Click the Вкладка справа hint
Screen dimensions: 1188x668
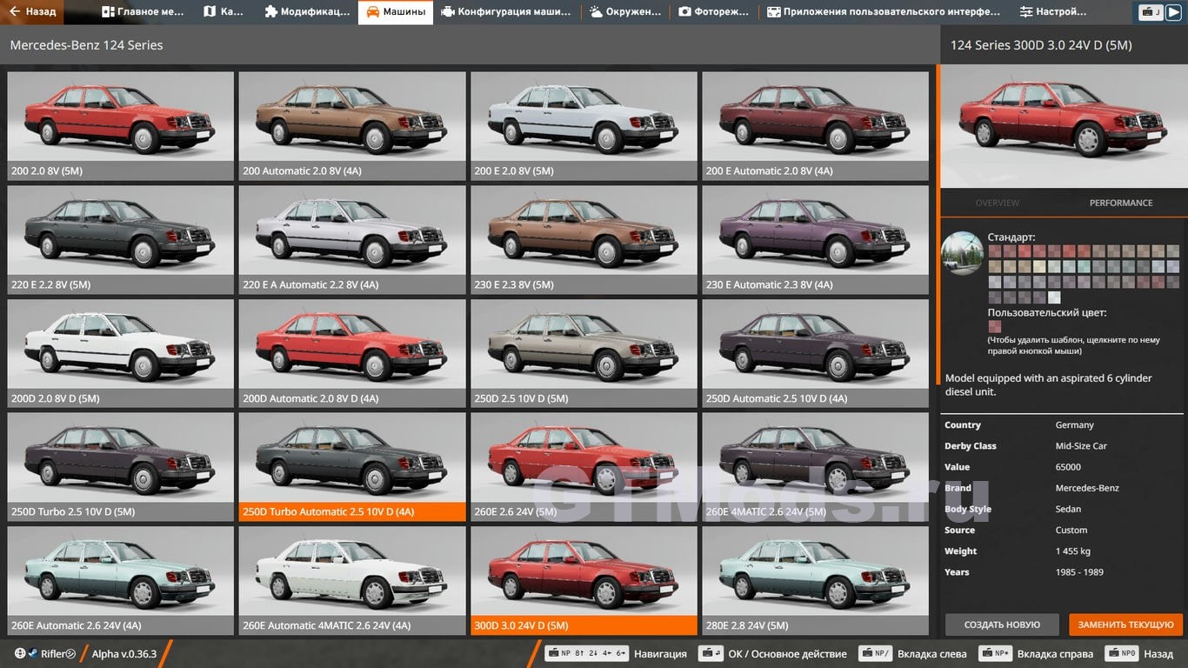(x=1036, y=653)
